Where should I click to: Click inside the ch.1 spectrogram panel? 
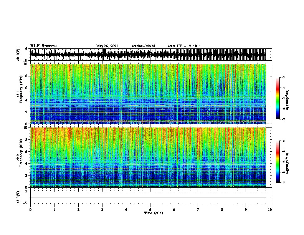click(x=148, y=94)
